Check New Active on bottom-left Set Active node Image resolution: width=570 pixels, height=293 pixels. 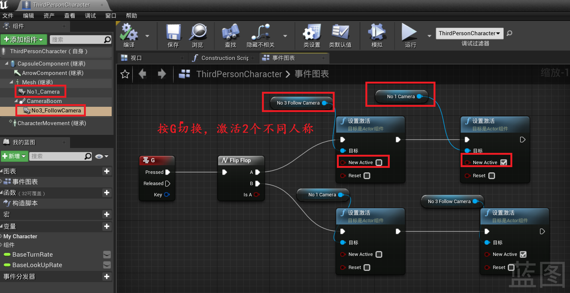click(379, 254)
